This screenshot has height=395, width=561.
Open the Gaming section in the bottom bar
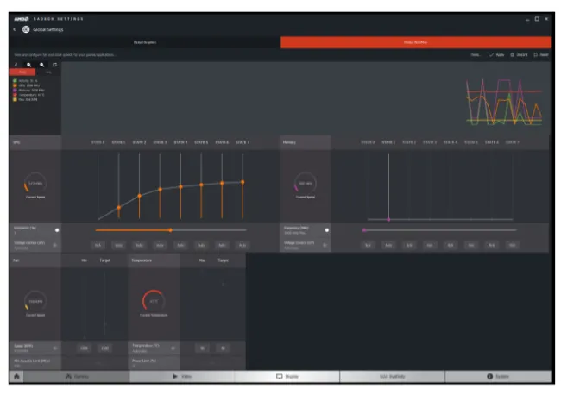pos(79,377)
